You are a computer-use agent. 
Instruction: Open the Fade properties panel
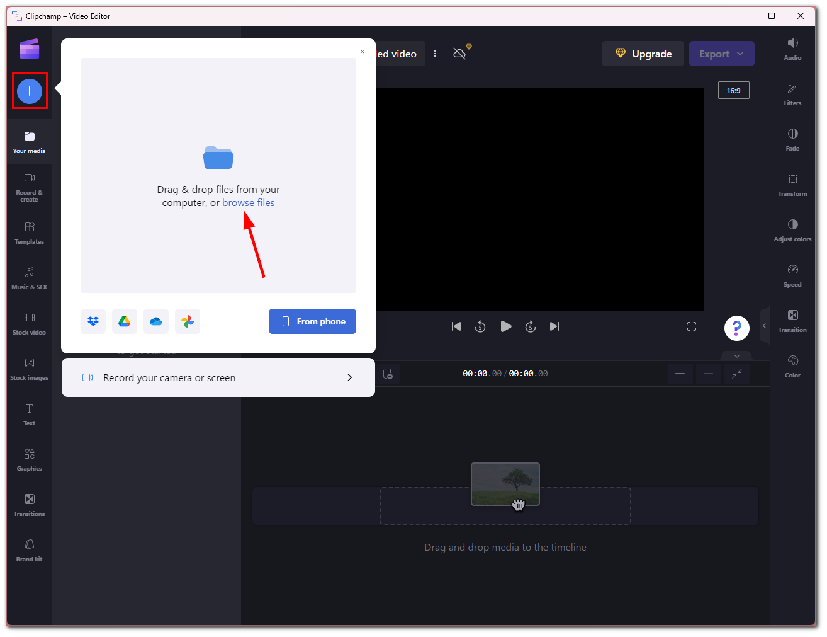(792, 139)
